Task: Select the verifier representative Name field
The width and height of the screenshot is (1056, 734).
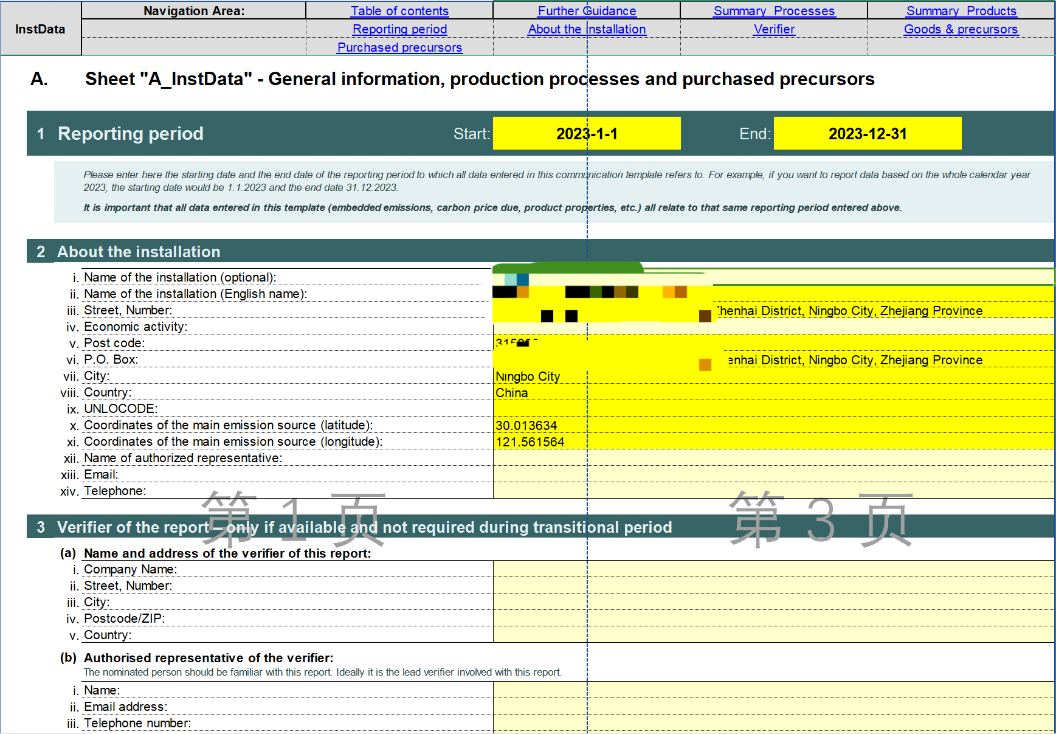Action: [773, 690]
